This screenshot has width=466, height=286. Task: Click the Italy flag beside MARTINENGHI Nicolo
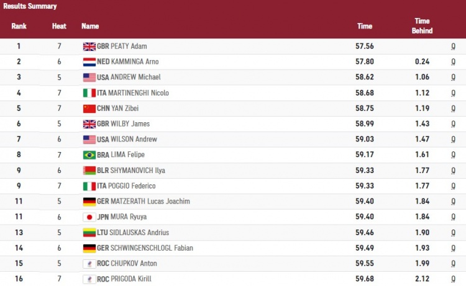point(89,93)
